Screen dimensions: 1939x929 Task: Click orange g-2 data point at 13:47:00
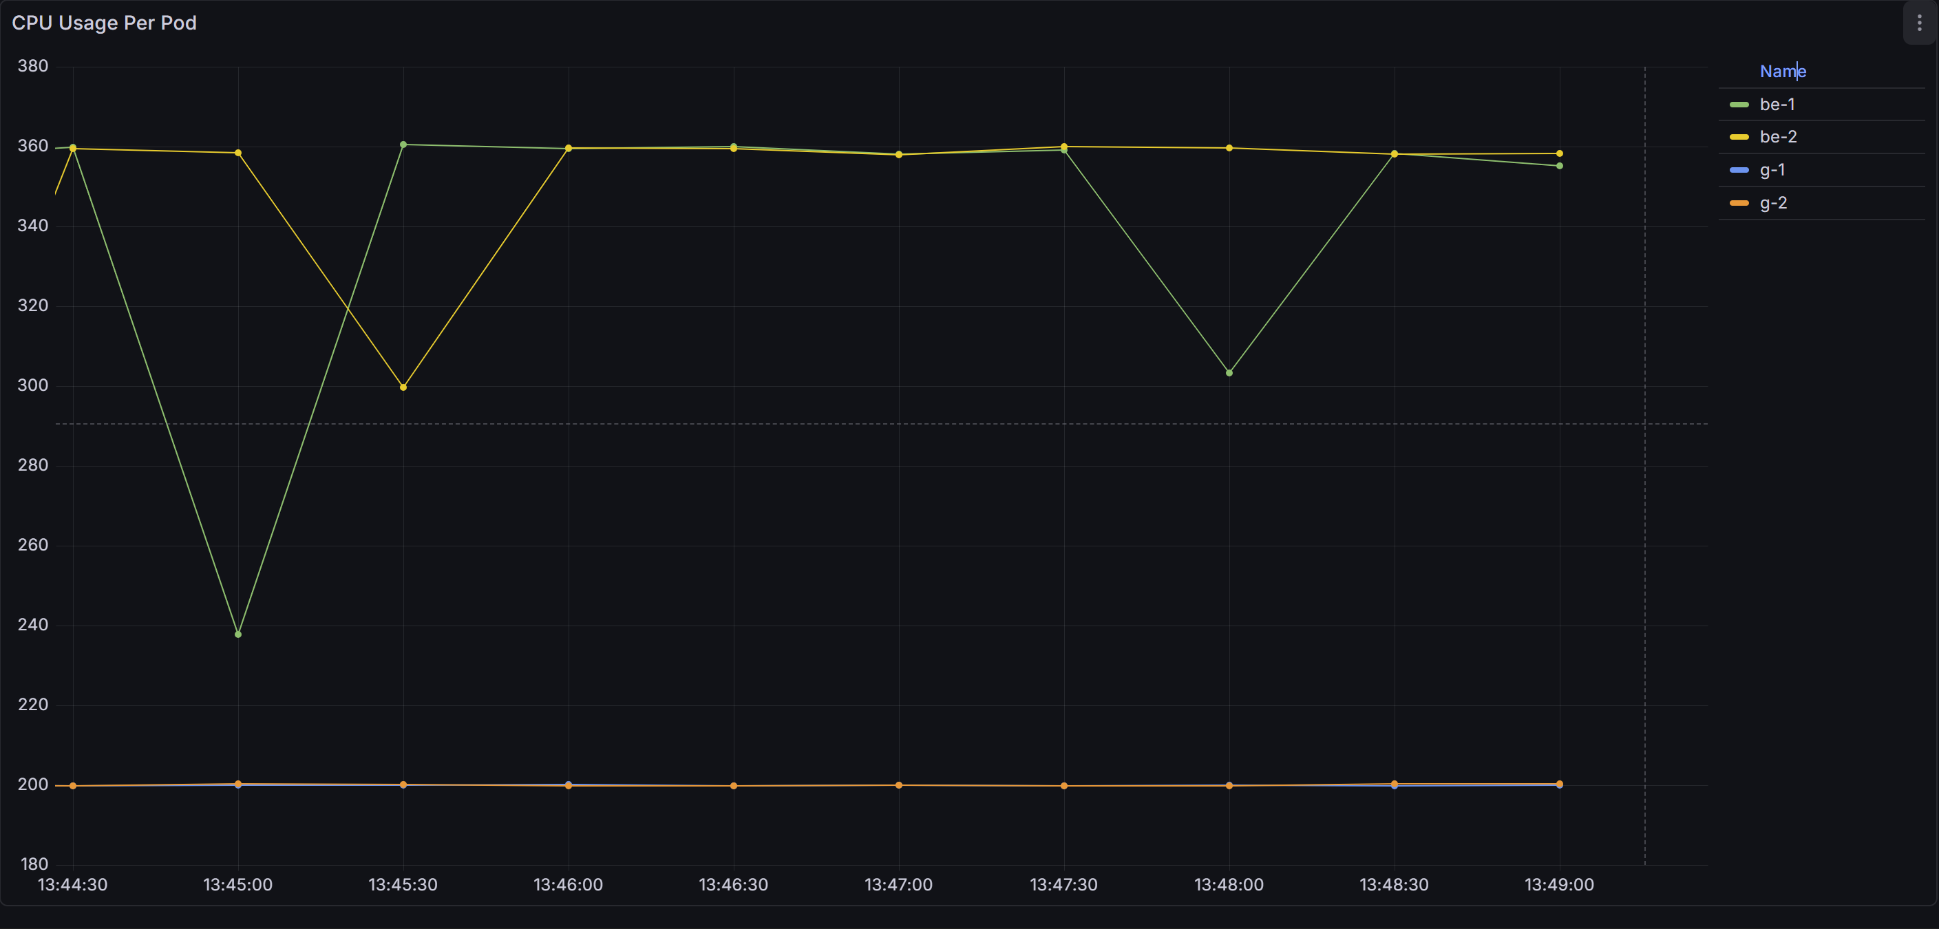click(899, 784)
